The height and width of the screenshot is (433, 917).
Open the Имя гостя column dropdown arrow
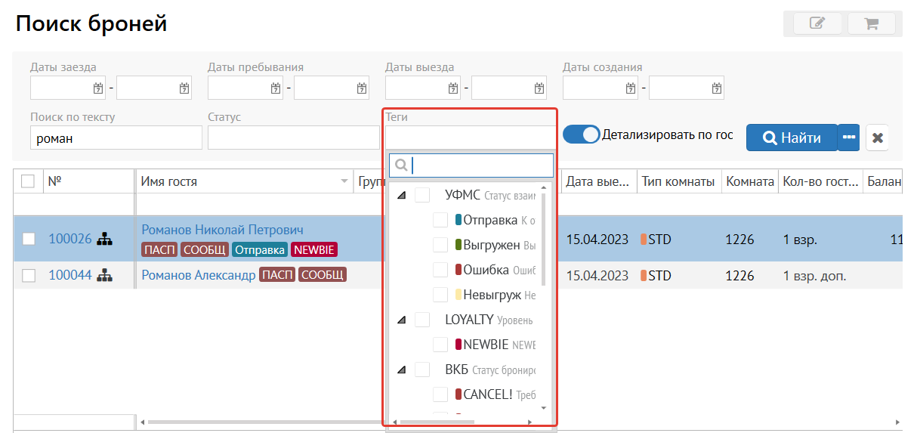[x=344, y=181]
